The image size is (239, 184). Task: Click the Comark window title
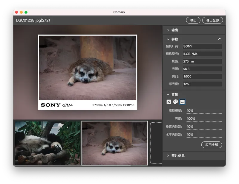[x=119, y=12]
